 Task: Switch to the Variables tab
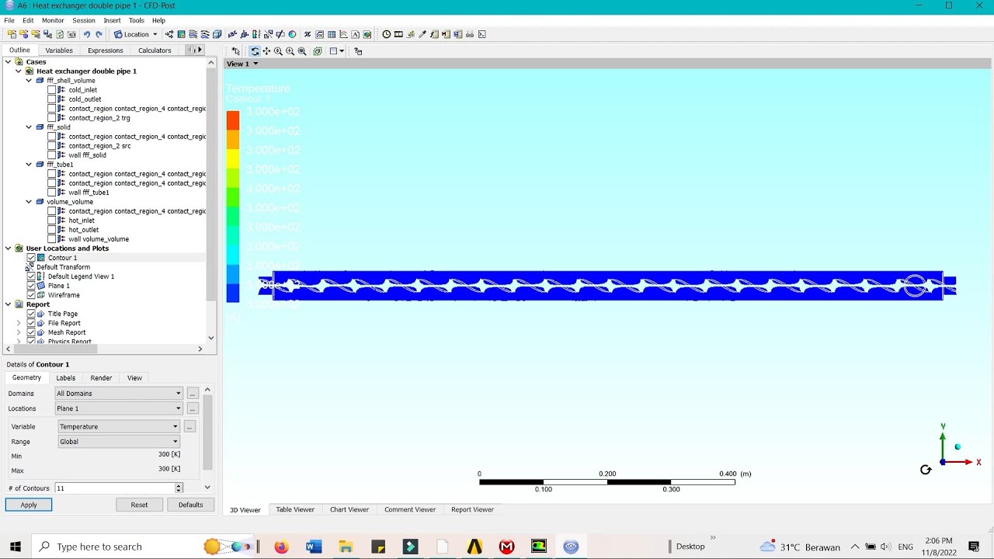(x=59, y=50)
